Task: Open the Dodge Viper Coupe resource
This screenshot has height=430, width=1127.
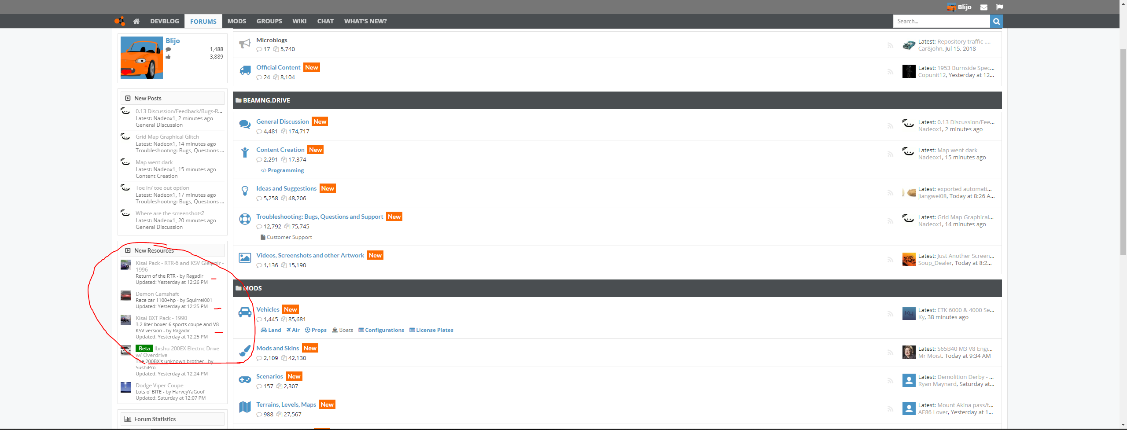Action: (x=159, y=386)
